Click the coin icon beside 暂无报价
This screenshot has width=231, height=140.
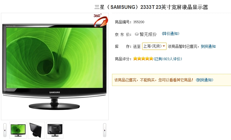coord(137,34)
